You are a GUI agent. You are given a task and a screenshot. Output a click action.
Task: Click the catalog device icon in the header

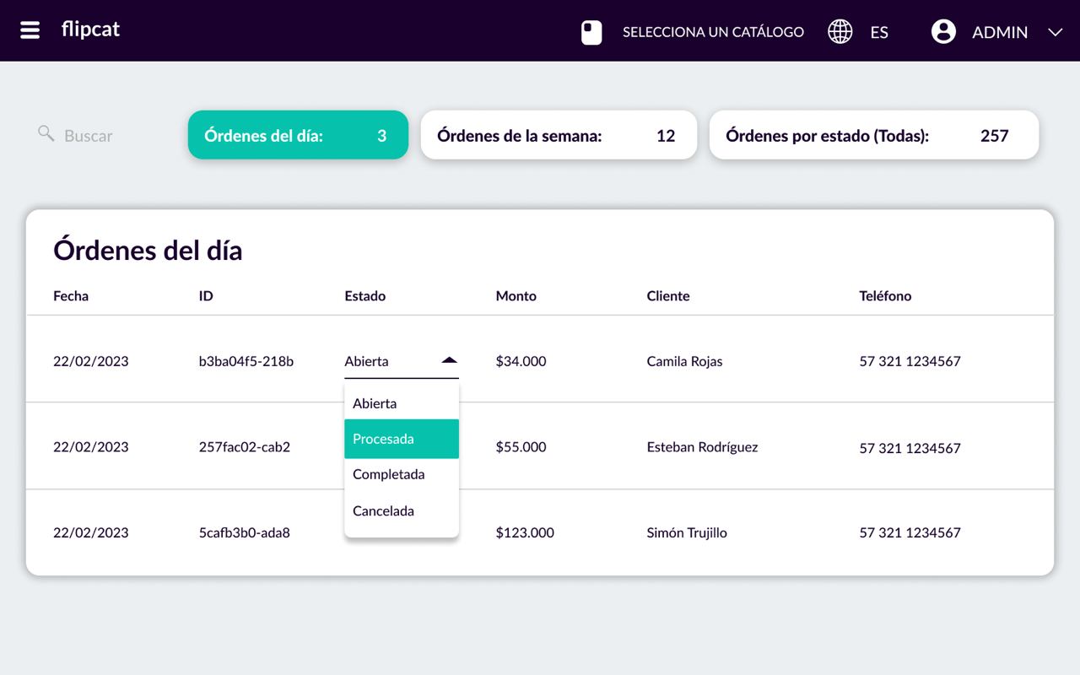[x=591, y=31]
